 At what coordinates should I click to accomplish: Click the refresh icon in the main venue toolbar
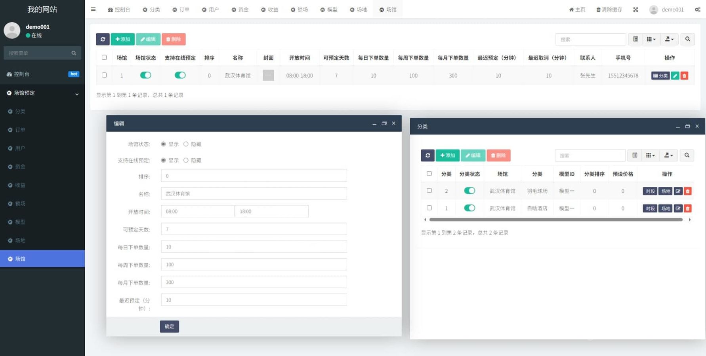(103, 39)
